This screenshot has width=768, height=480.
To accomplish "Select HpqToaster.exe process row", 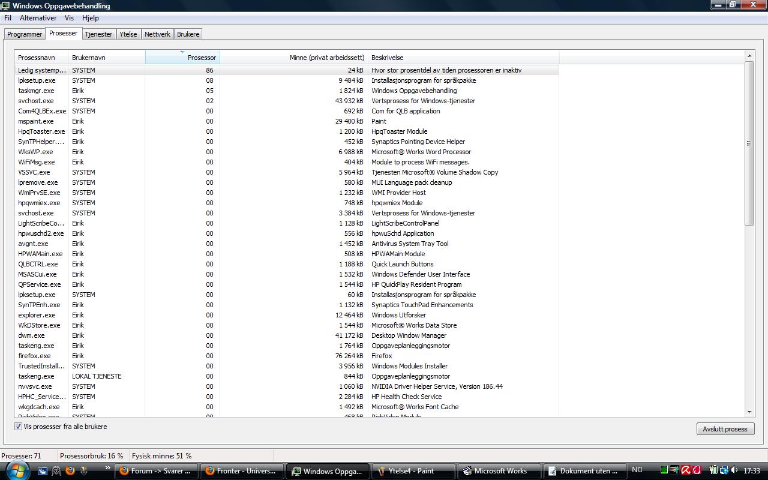I will tap(287, 131).
